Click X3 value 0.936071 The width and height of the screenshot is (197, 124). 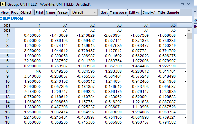pos(110,107)
